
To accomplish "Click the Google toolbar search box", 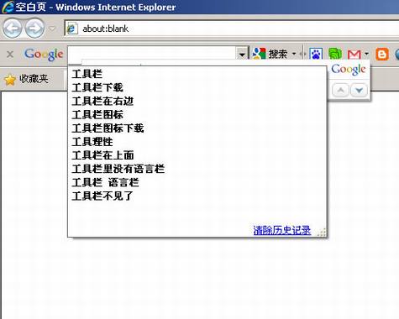I will [x=152, y=53].
